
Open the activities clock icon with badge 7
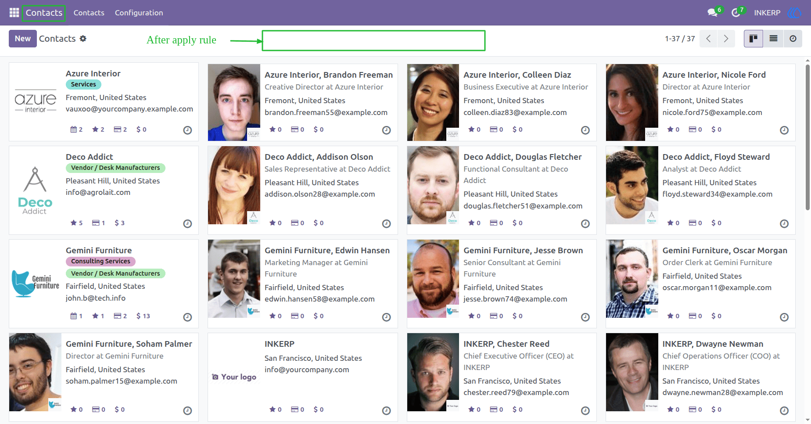tap(736, 13)
